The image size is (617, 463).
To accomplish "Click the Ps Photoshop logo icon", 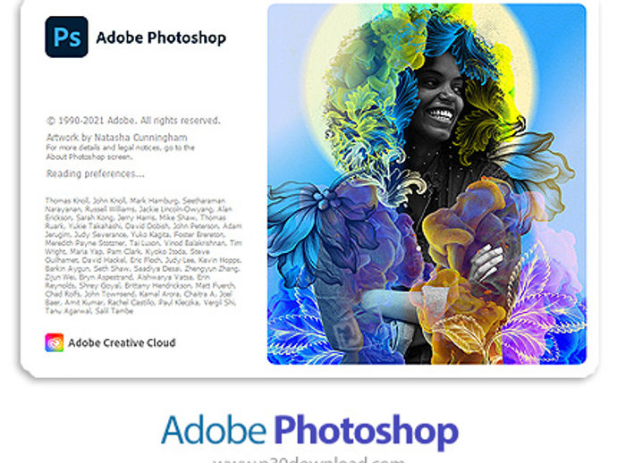I will pyautogui.click(x=66, y=37).
